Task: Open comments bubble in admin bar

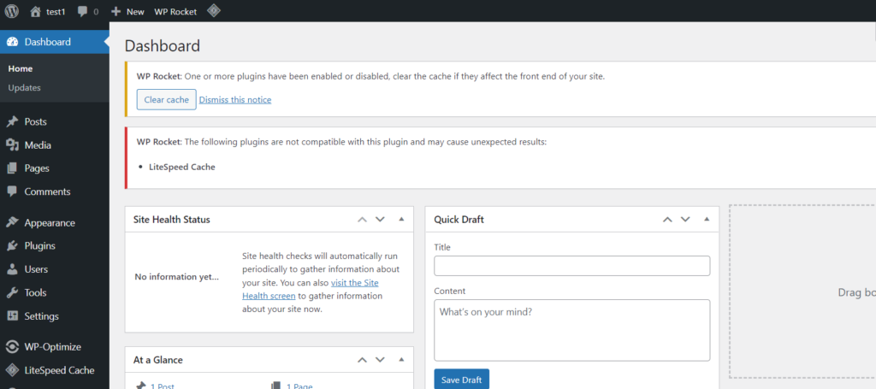Action: tap(82, 11)
